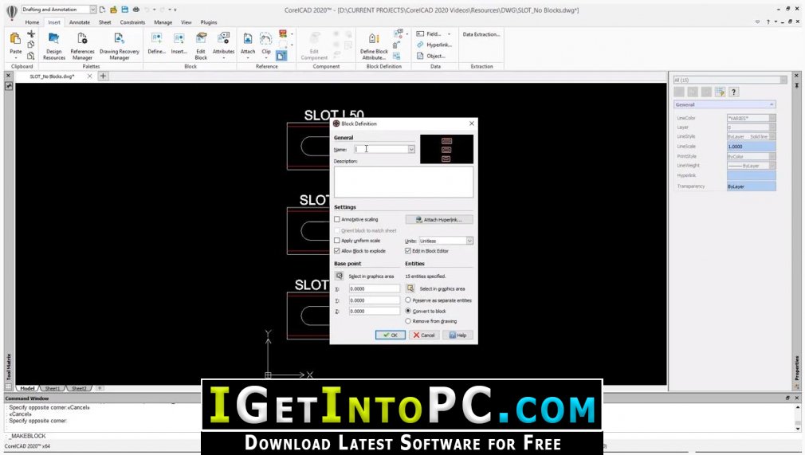Open Design Resources palette
Viewport: 805px width, 455px height.
54,45
